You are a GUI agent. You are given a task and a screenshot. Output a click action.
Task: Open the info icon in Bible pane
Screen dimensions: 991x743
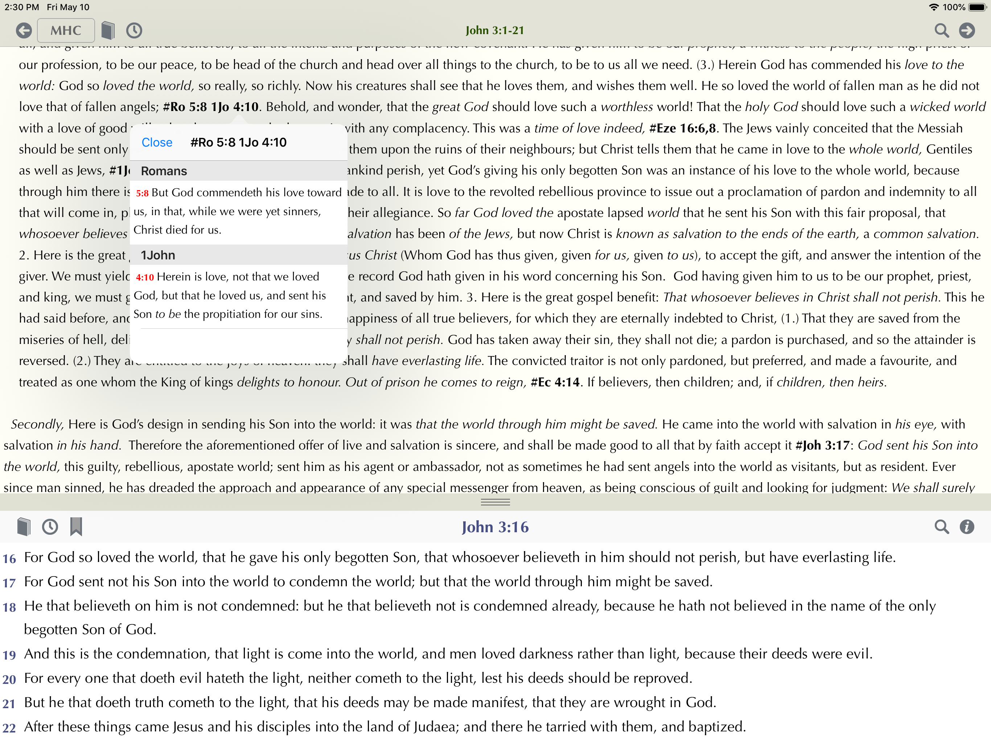[x=967, y=526]
